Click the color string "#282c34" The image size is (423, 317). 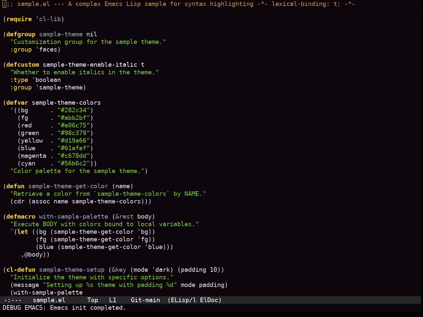point(74,110)
